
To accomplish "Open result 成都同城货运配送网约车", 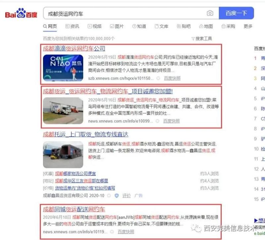I will (74, 209).
